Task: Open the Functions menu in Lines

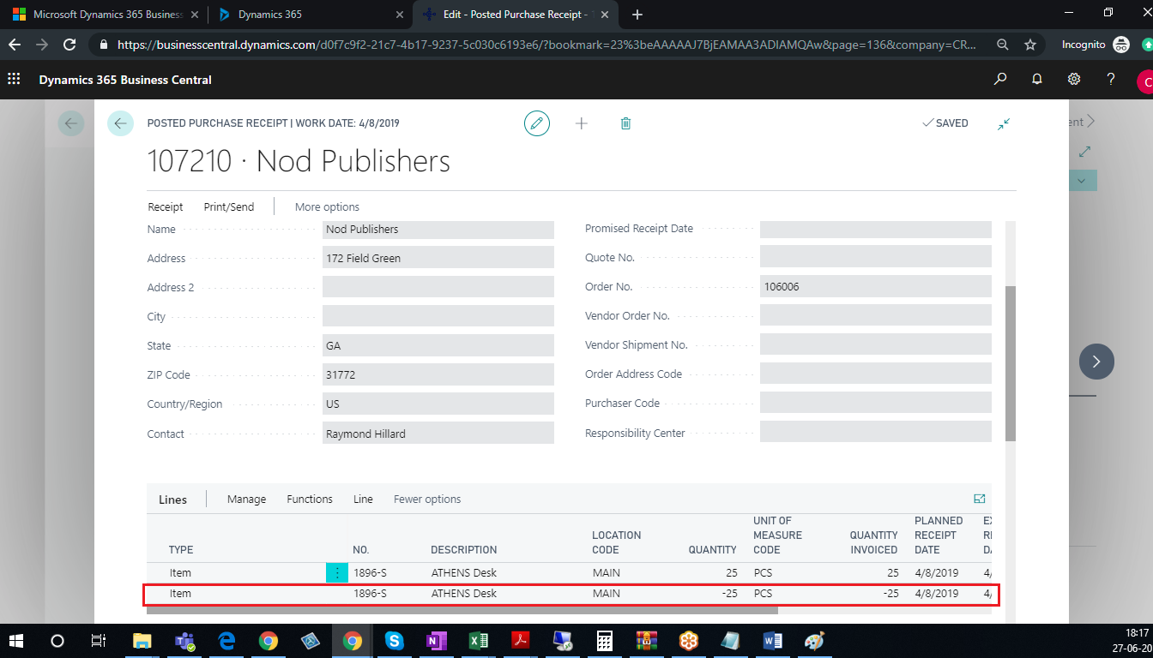Action: (x=310, y=499)
